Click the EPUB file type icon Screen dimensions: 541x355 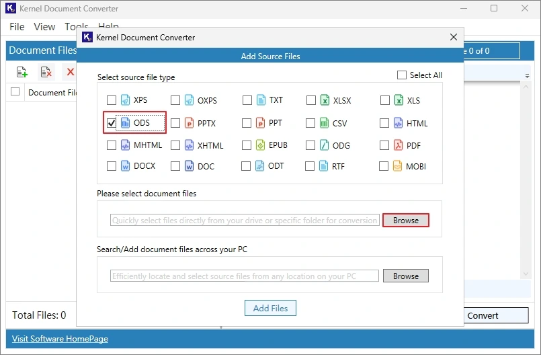260,145
